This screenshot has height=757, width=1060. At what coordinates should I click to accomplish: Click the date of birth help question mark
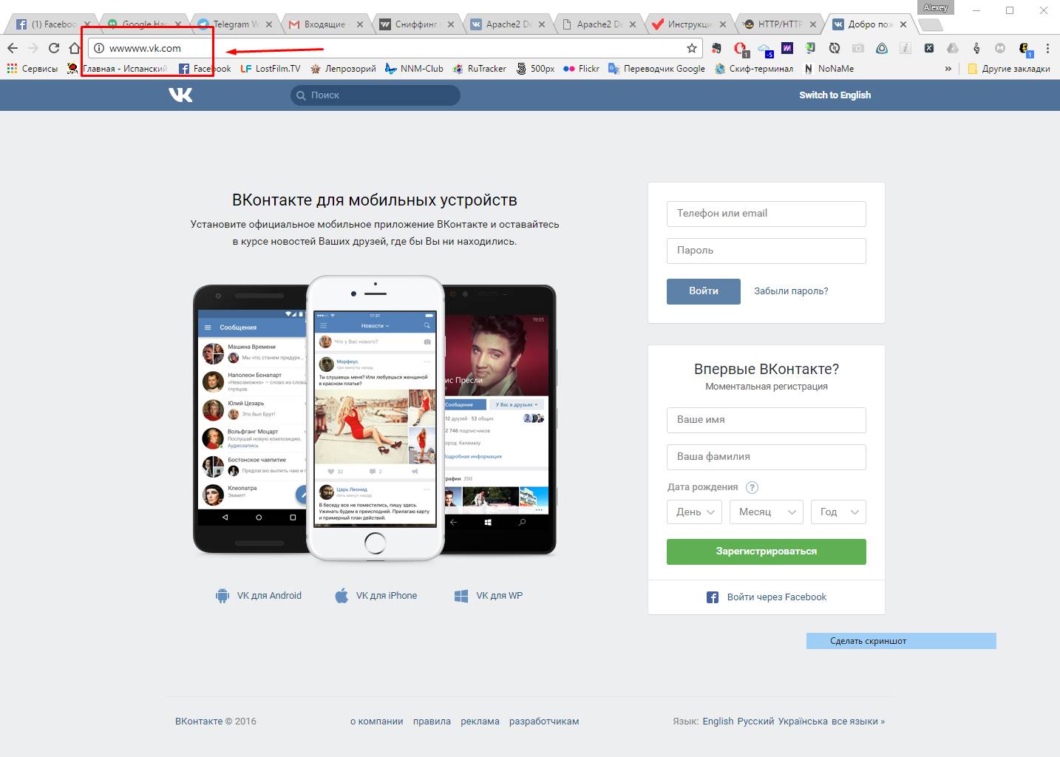[752, 487]
